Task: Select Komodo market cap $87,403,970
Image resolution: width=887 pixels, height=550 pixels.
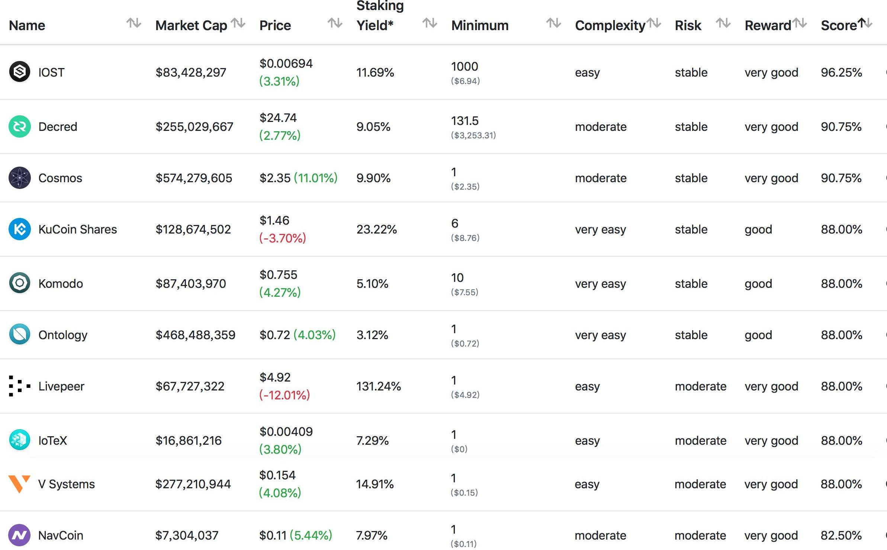Action: click(x=191, y=283)
